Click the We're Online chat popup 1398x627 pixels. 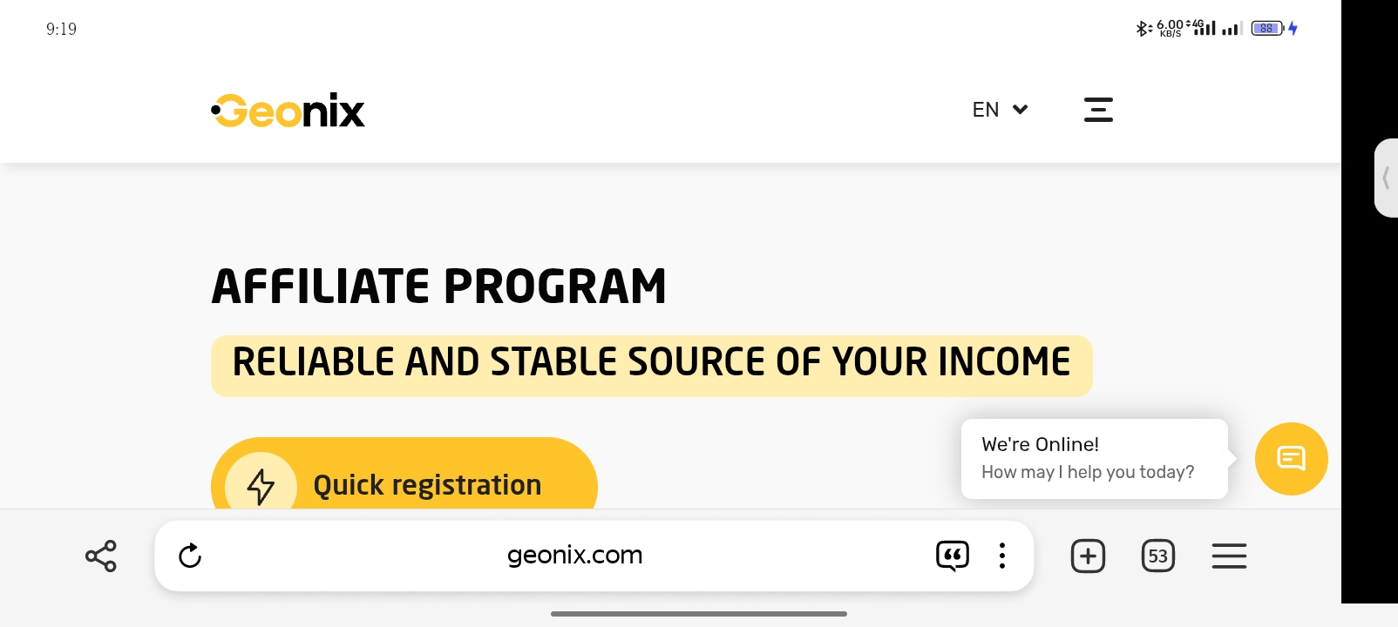point(1095,459)
